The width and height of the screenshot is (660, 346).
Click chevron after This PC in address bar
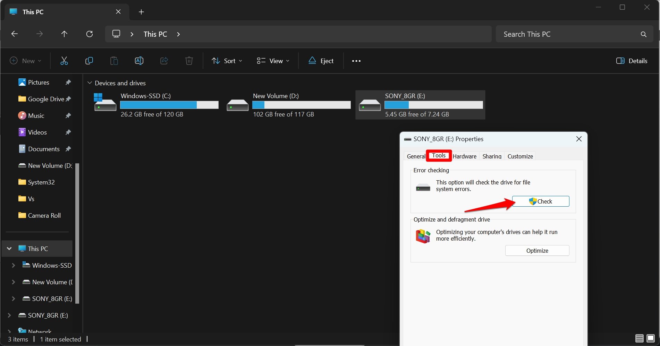178,34
